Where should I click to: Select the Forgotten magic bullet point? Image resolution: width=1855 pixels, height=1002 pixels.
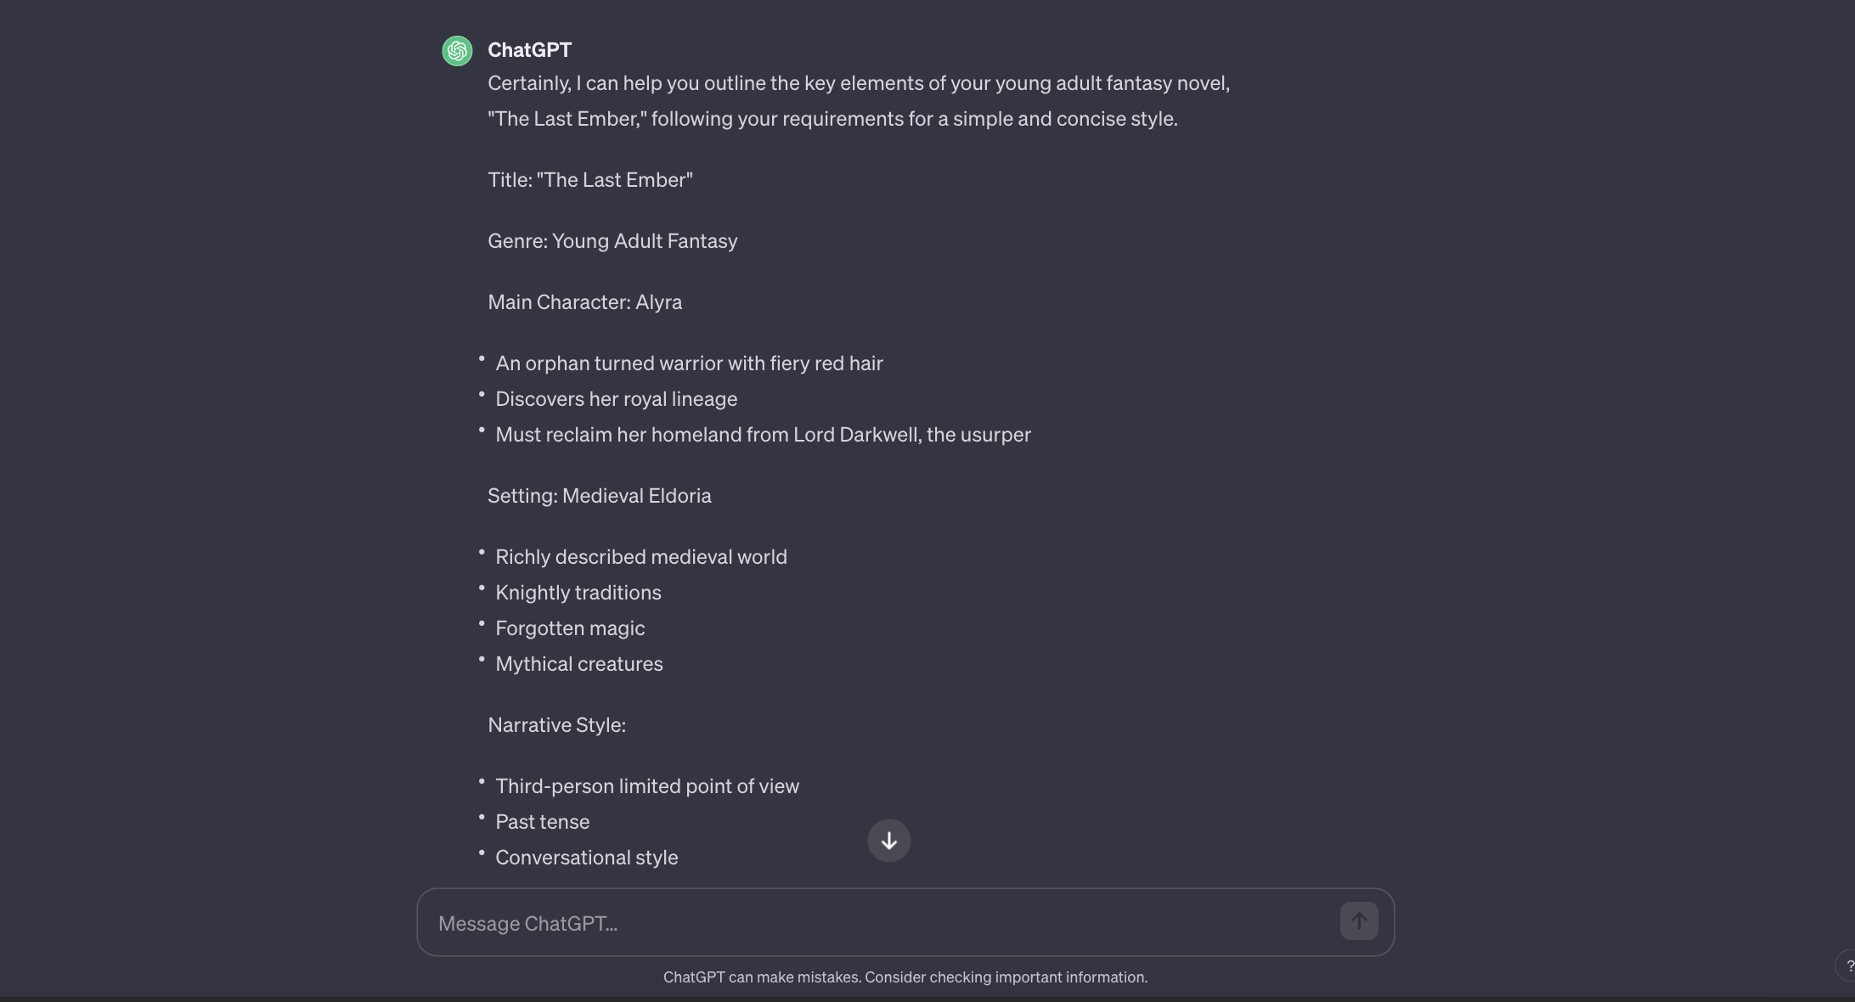pyautogui.click(x=570, y=628)
